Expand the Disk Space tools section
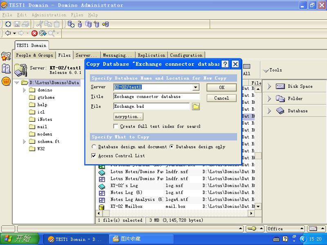The height and width of the screenshot is (245, 327). [269, 86]
